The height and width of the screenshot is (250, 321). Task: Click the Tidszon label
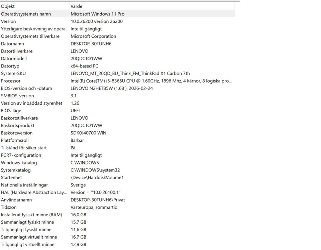click(x=9, y=207)
